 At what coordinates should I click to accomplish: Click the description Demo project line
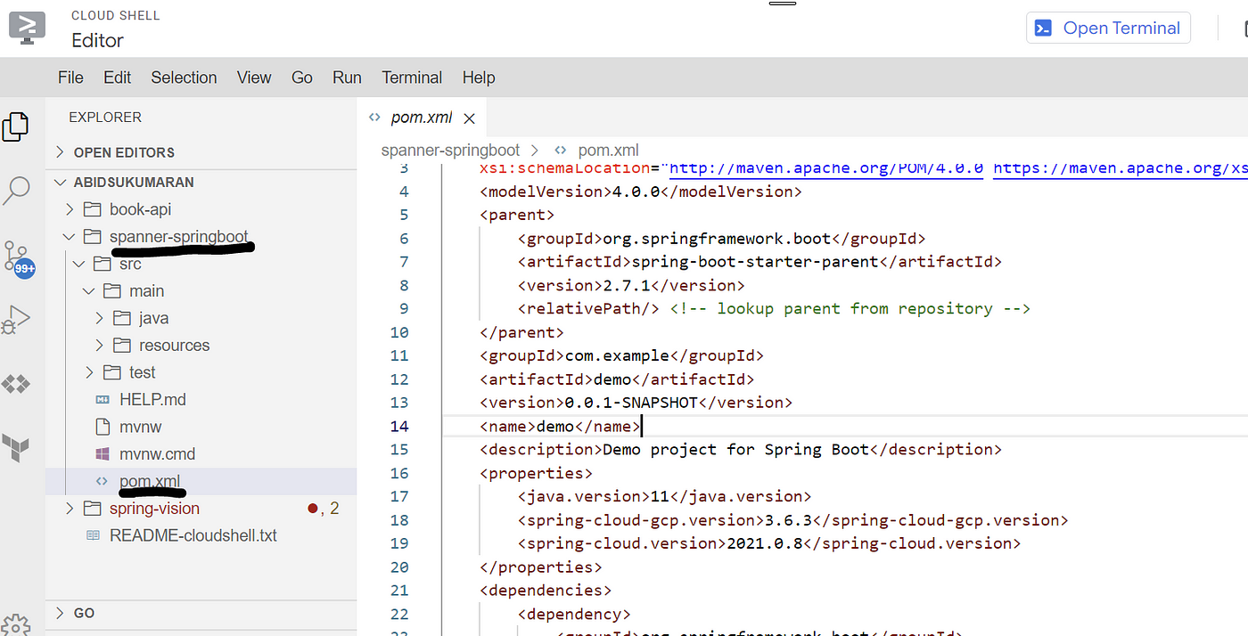click(741, 449)
